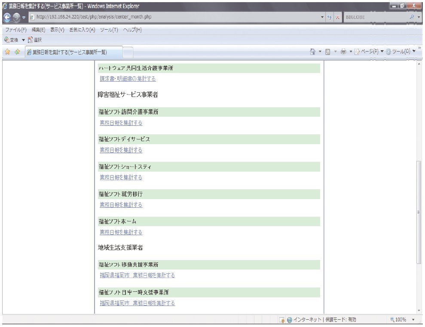Click the BIGLOBE search box

point(376,17)
